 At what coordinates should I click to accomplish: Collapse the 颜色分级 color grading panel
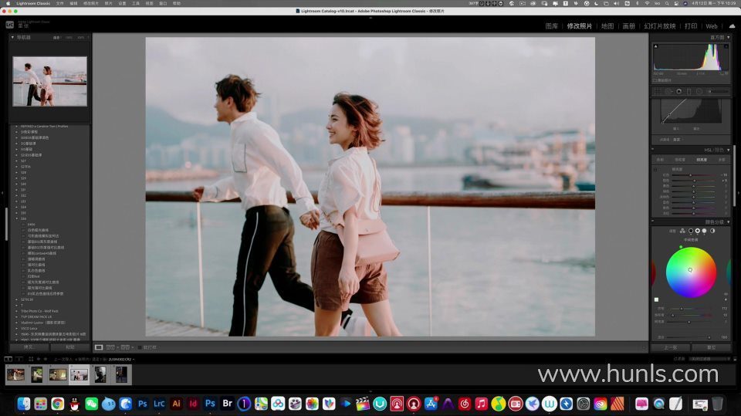[x=728, y=222]
